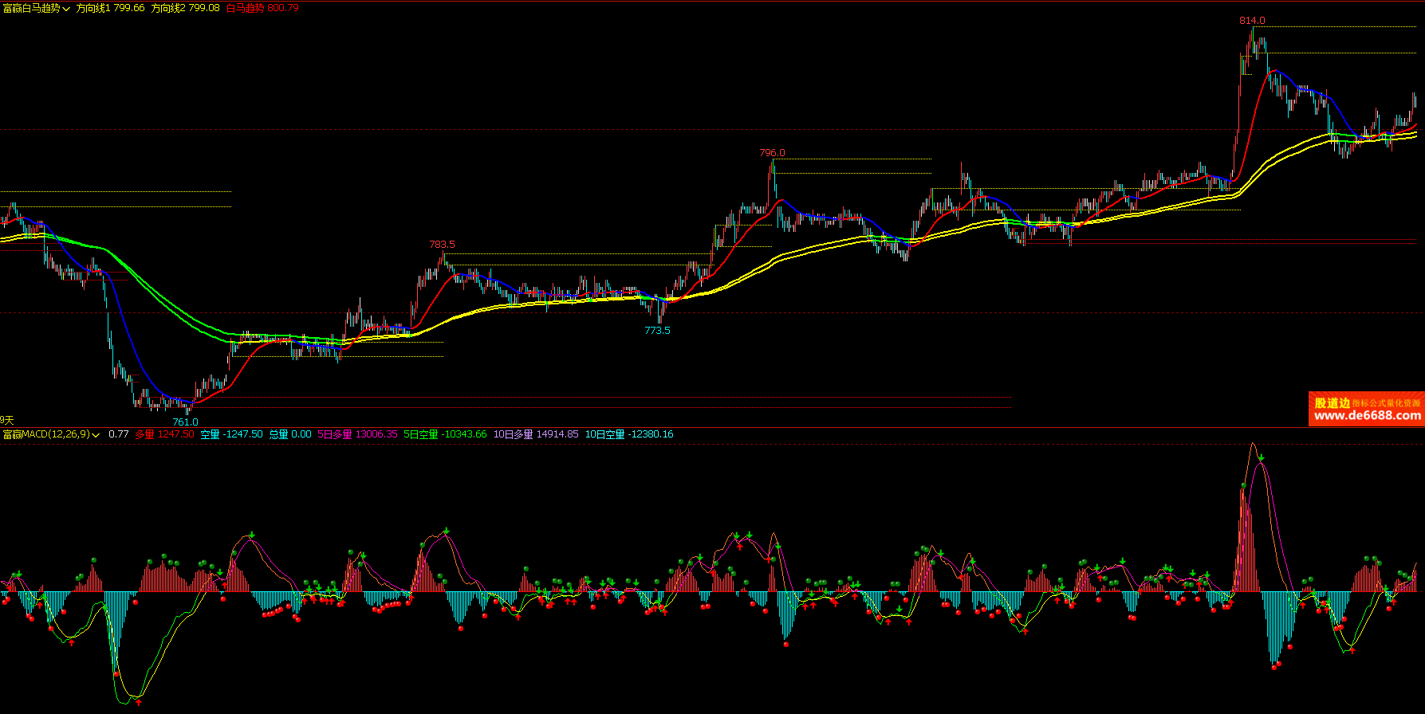Click the 761.0 lowest price marker
Viewport: 1425px width, 714px height.
(185, 422)
